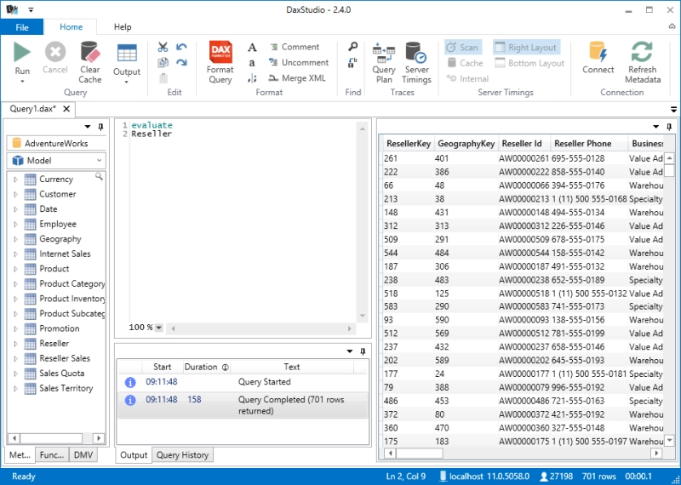Expand the Internet Sales table
681x485 pixels.
15,254
